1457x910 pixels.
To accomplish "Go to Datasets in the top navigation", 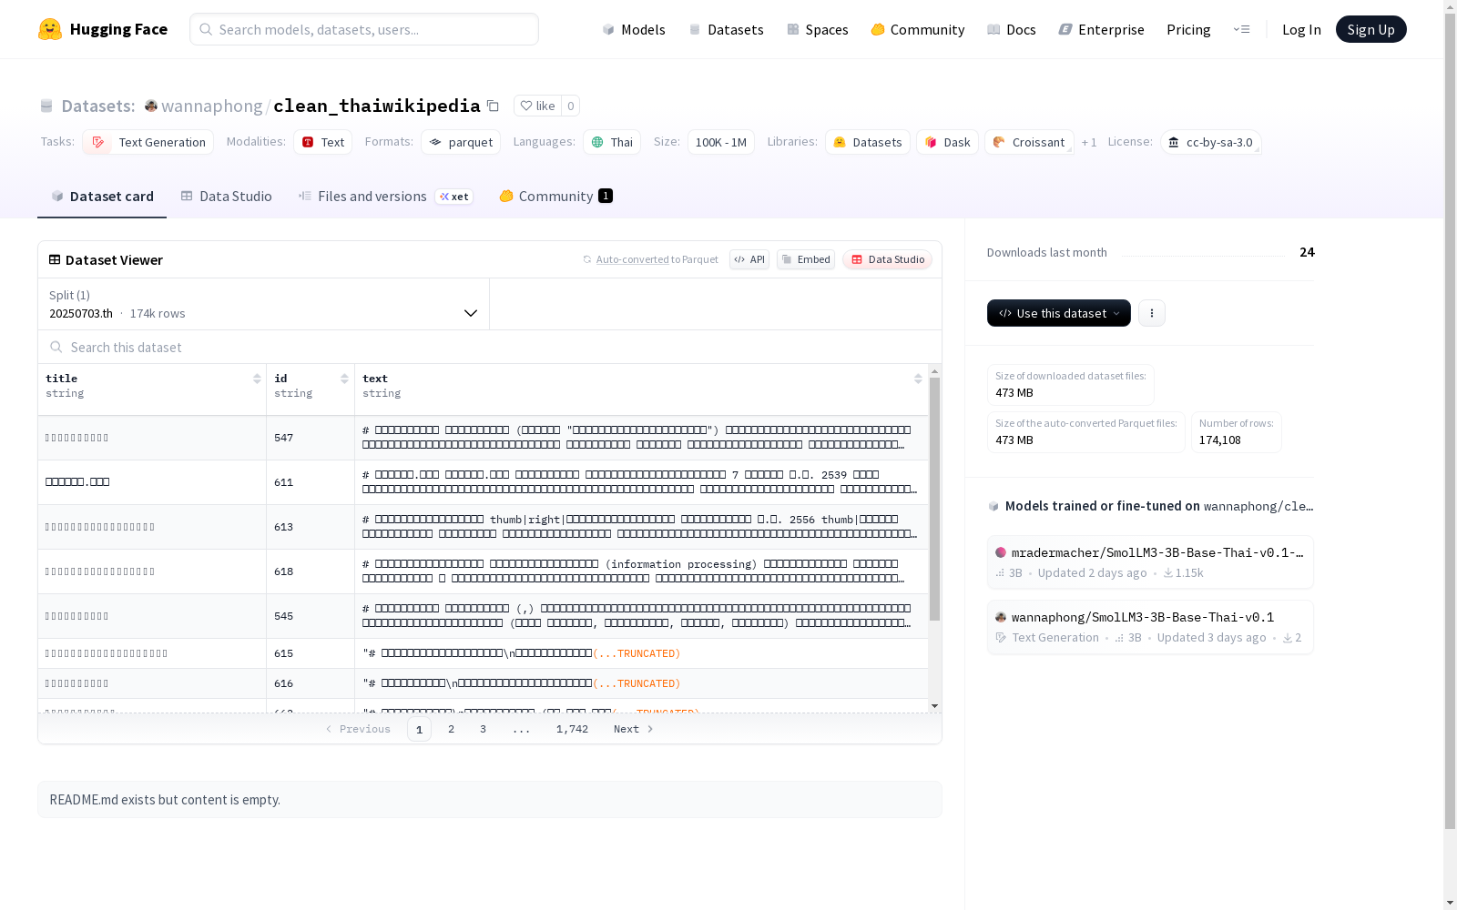I will pyautogui.click(x=726, y=29).
